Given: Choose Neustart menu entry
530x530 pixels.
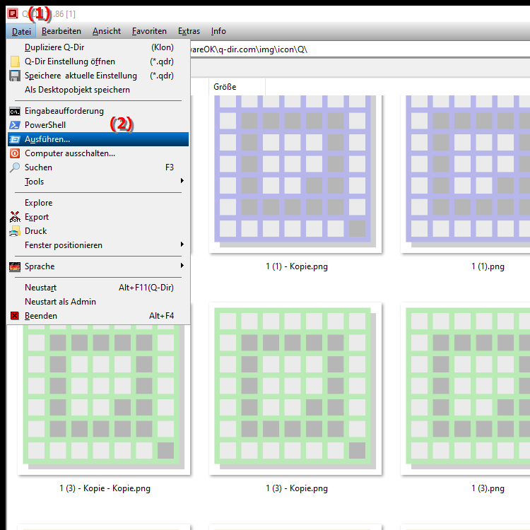Looking at the screenshot, I should [x=98, y=288].
